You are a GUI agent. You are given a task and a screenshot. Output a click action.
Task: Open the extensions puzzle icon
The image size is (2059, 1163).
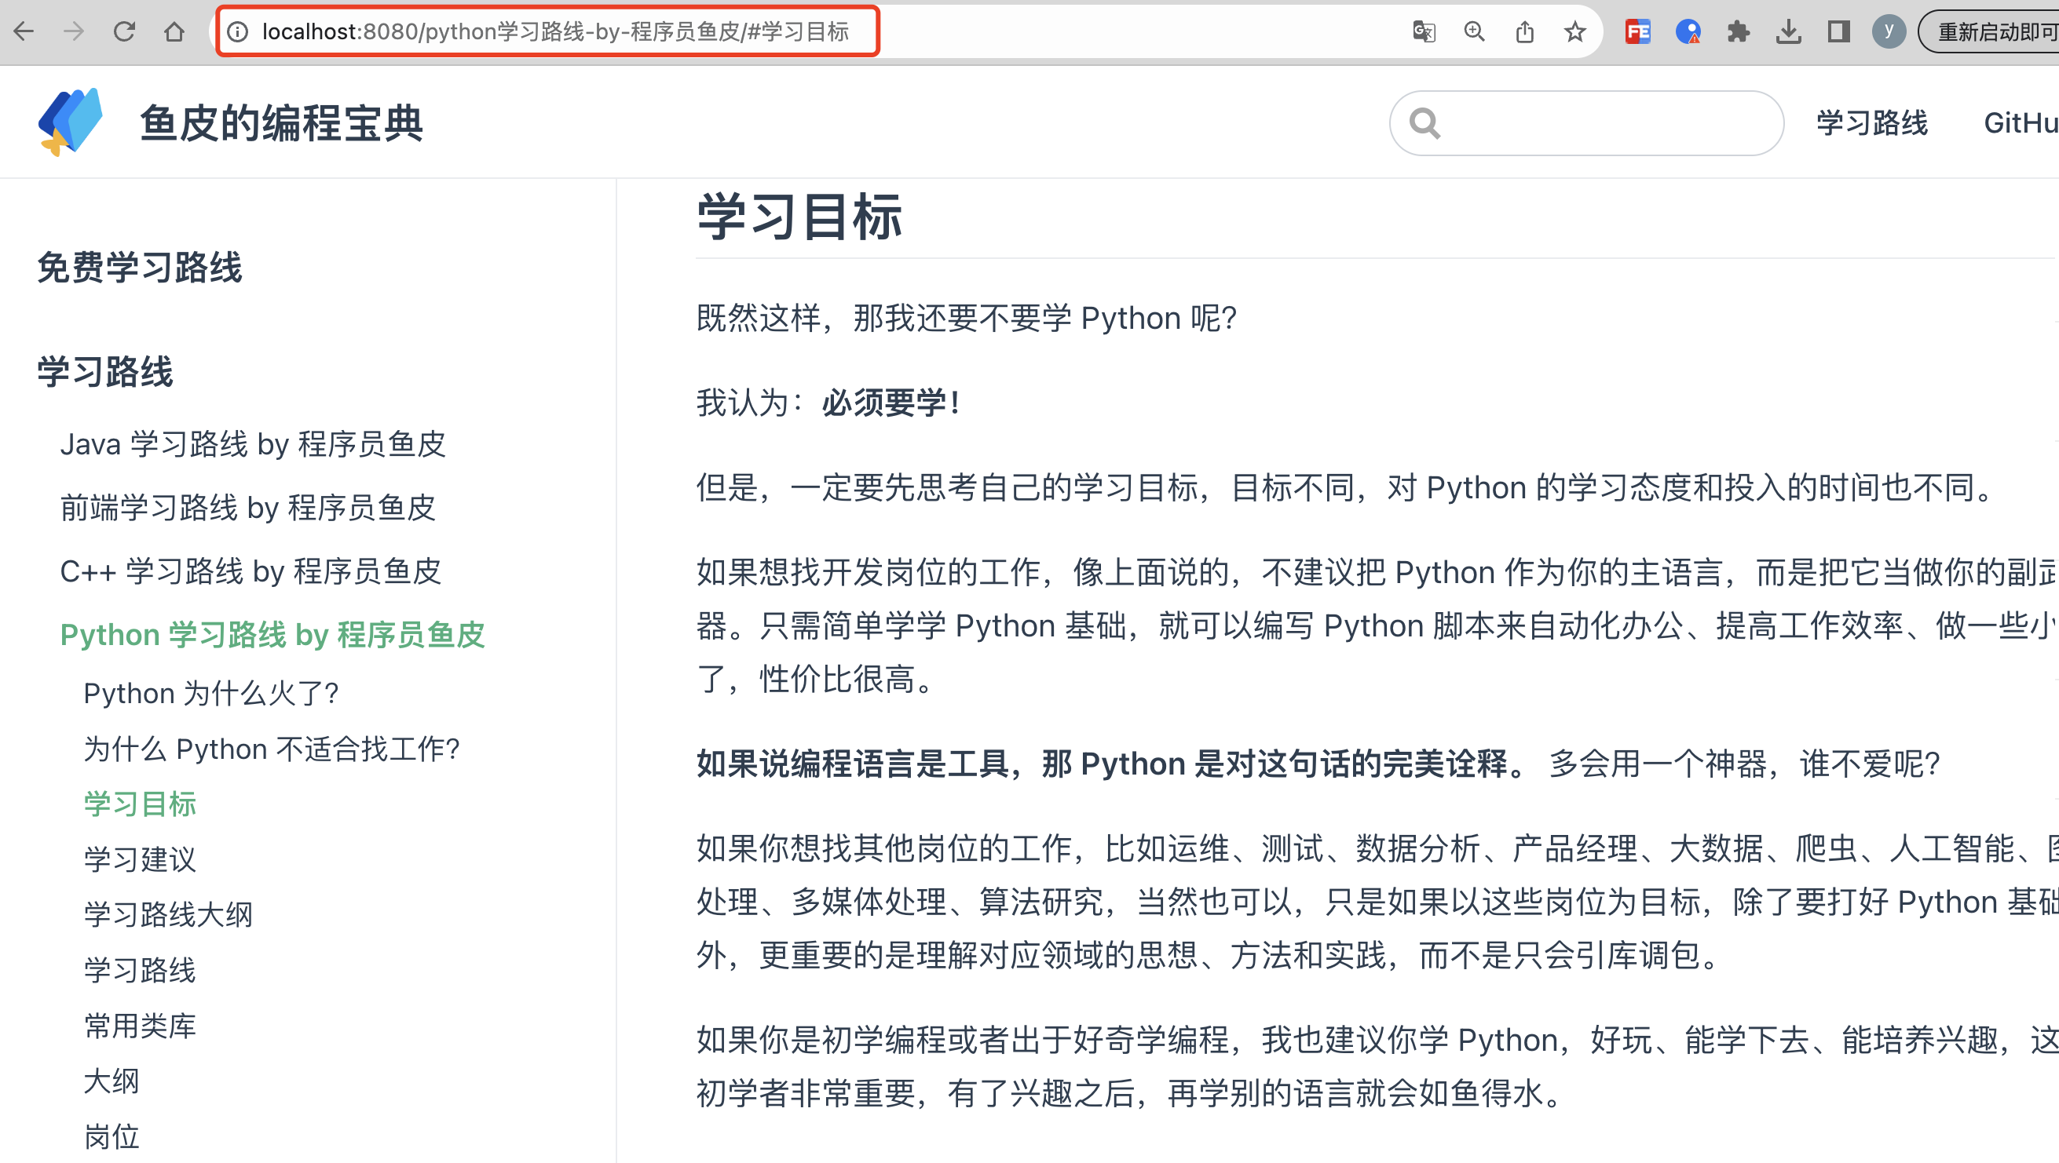point(1738,32)
